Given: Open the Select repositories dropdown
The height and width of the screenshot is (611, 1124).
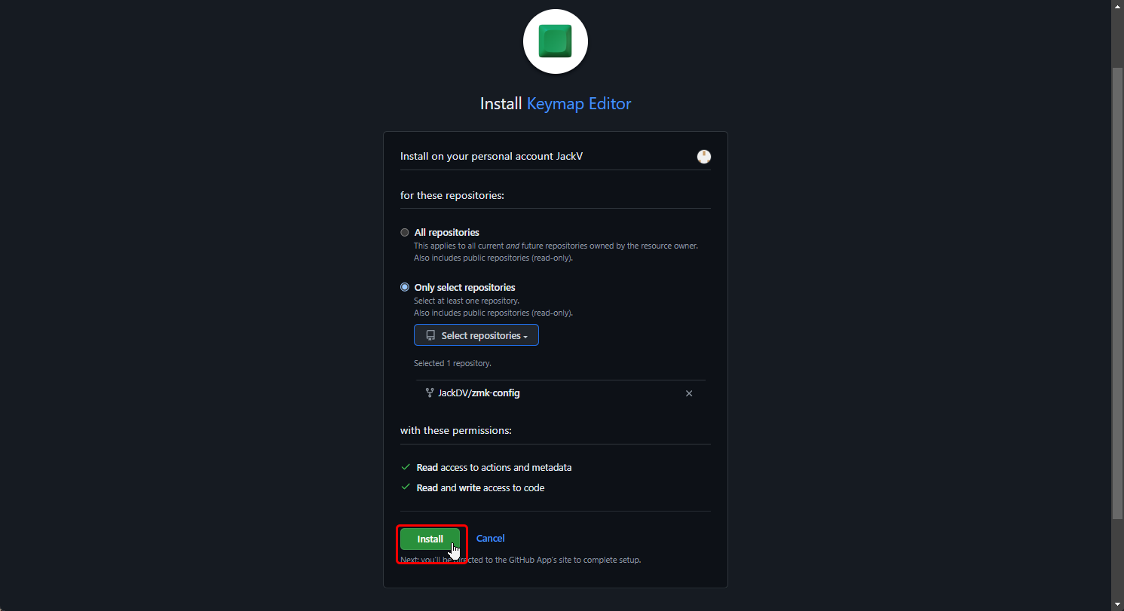Looking at the screenshot, I should click(x=476, y=335).
